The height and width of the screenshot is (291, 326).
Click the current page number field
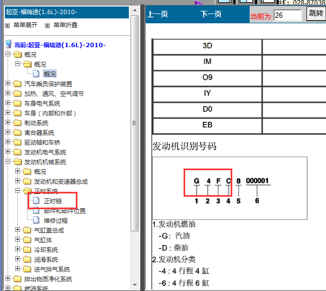[x=288, y=15]
